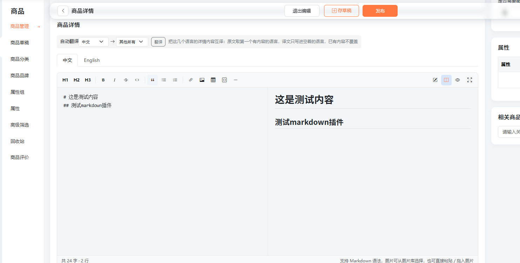
Task: Switch to the 中文 content tab
Action: coord(67,60)
